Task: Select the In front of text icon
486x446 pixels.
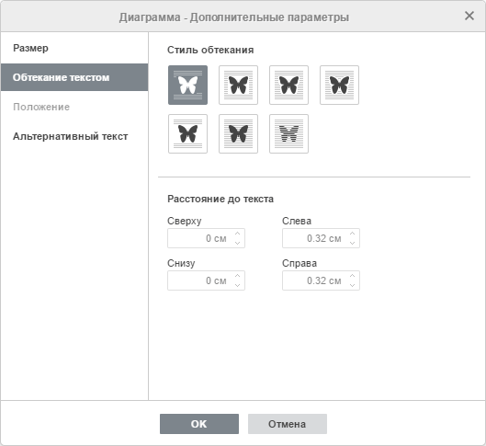Action: pos(238,133)
